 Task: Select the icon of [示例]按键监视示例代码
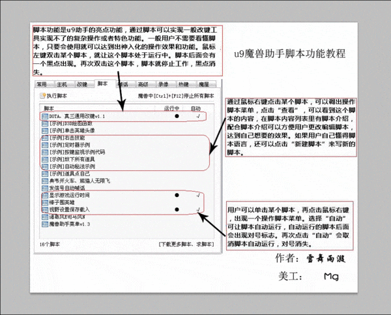(x=45, y=152)
